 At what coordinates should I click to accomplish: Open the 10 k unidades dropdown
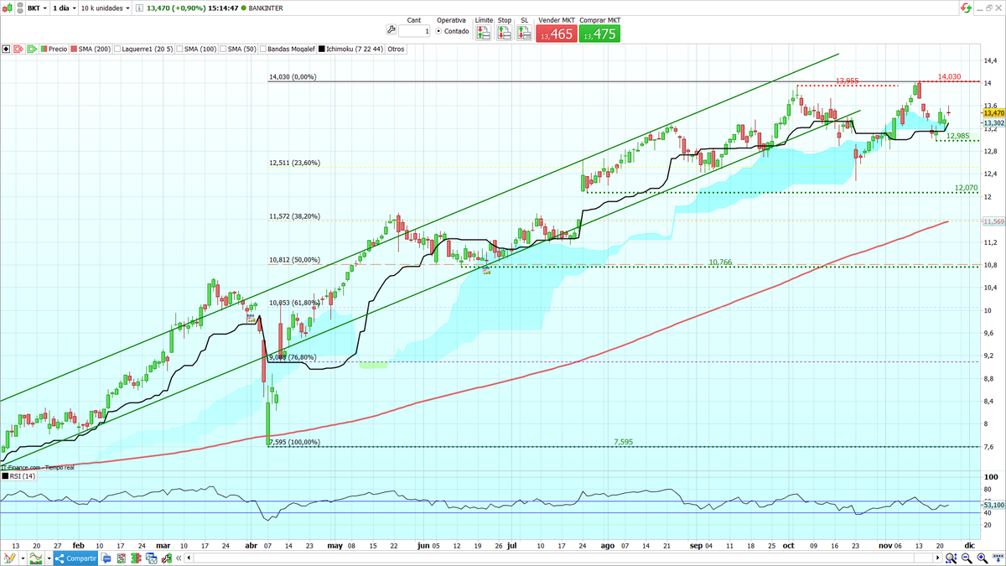click(105, 8)
